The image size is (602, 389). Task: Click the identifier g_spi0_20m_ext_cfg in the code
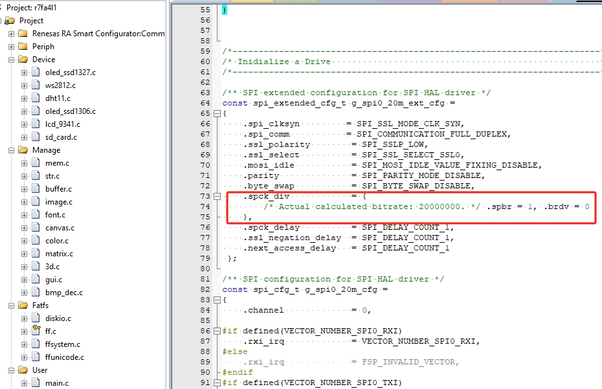tap(398, 104)
